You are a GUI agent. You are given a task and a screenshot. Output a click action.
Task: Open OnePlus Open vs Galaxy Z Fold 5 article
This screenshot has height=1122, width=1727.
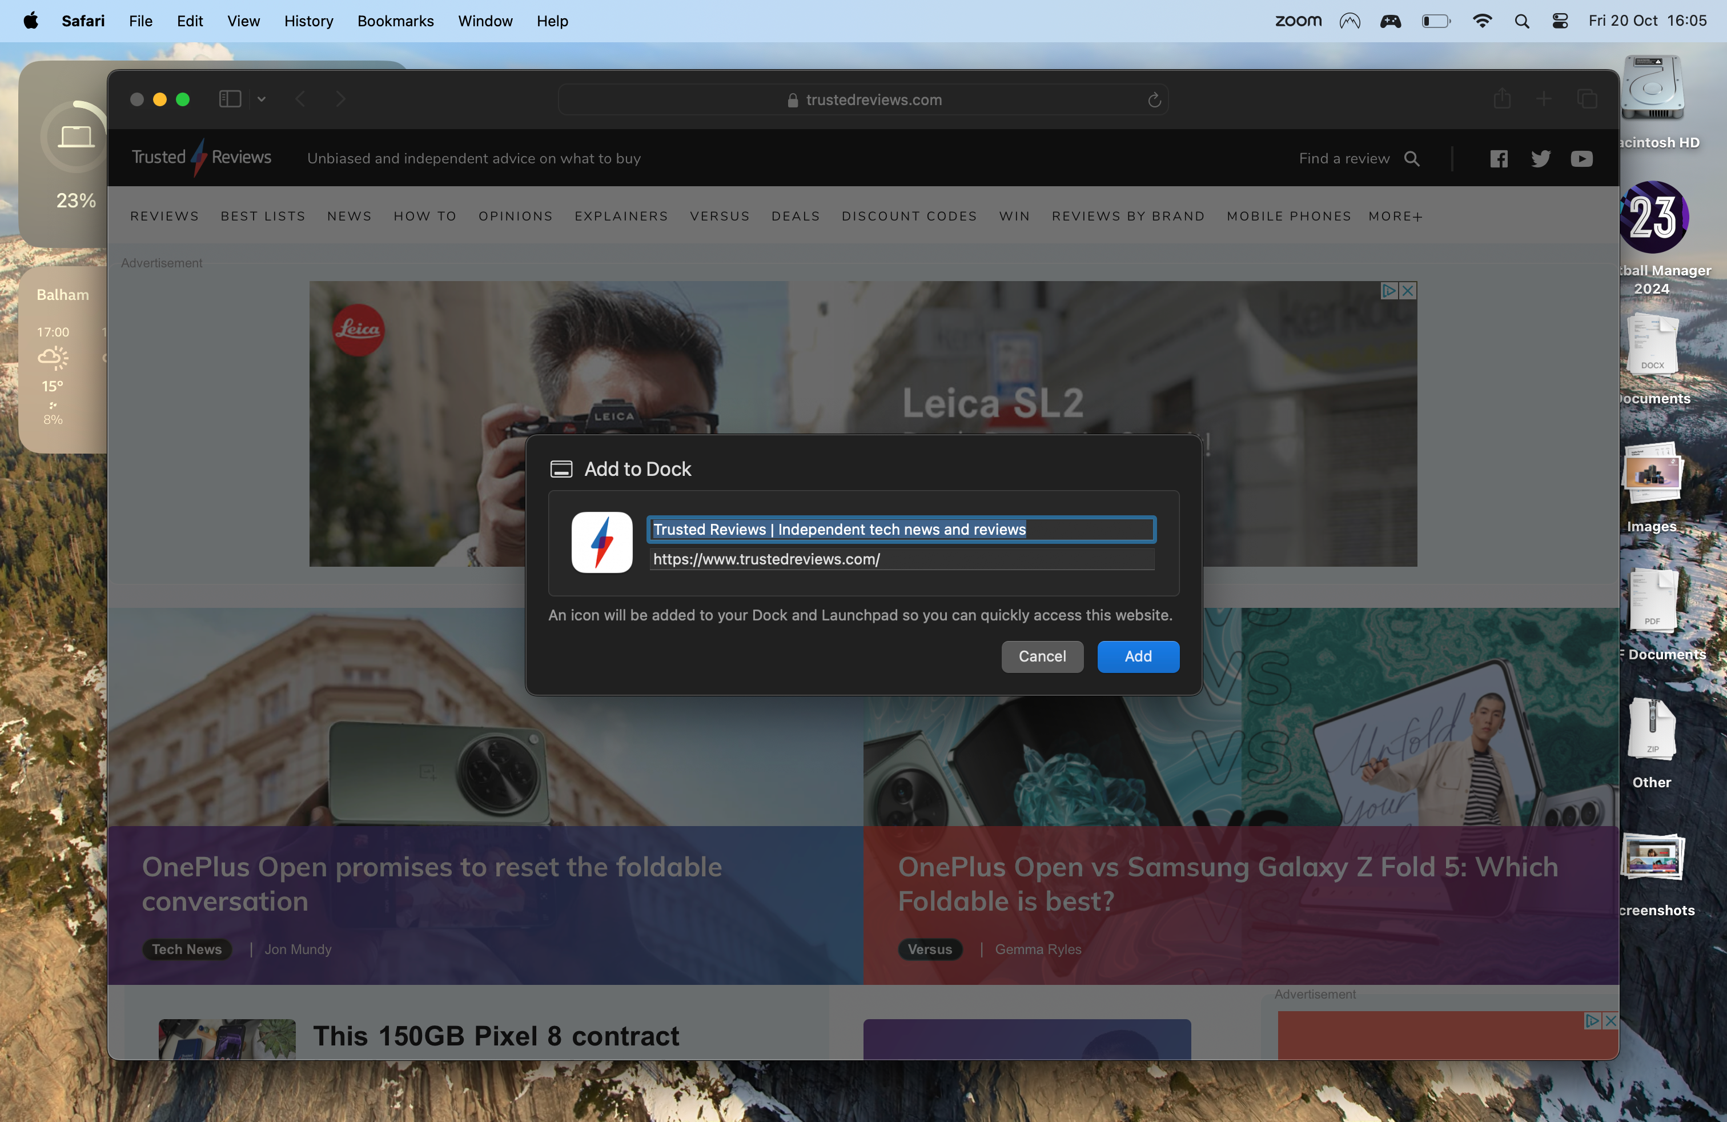pyautogui.click(x=1228, y=883)
